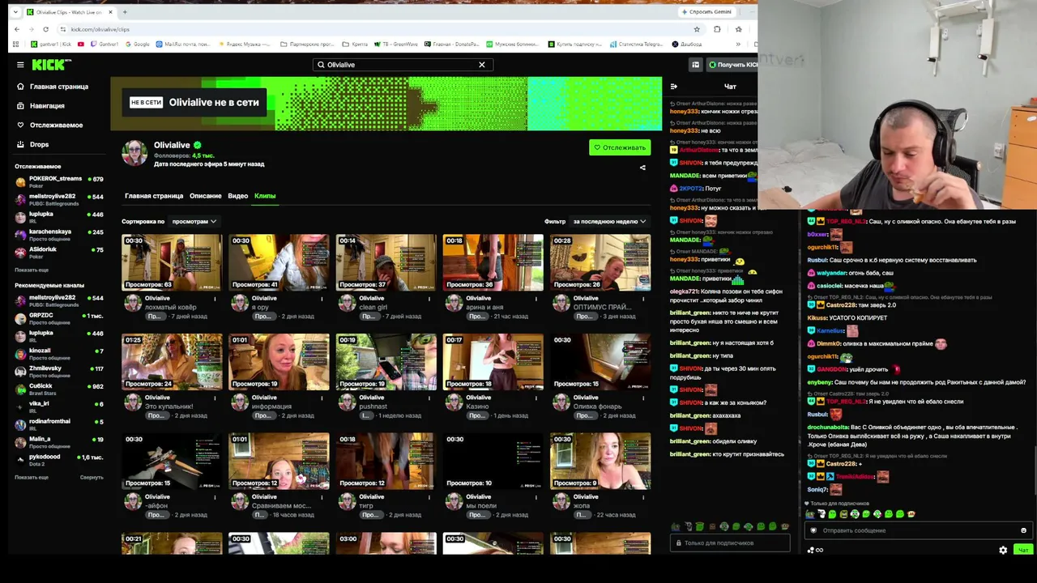Open the options menu for clip я ору
Screen dimensions: 1037x583
(x=322, y=299)
